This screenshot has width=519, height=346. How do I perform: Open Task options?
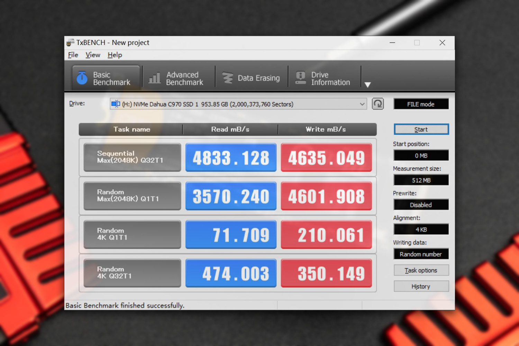tap(421, 270)
